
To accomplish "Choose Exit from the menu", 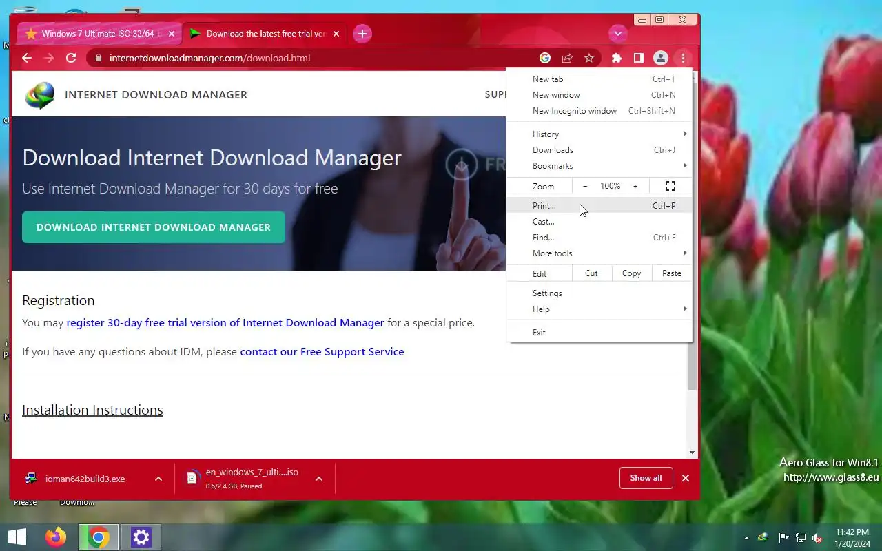I will click(599, 333).
